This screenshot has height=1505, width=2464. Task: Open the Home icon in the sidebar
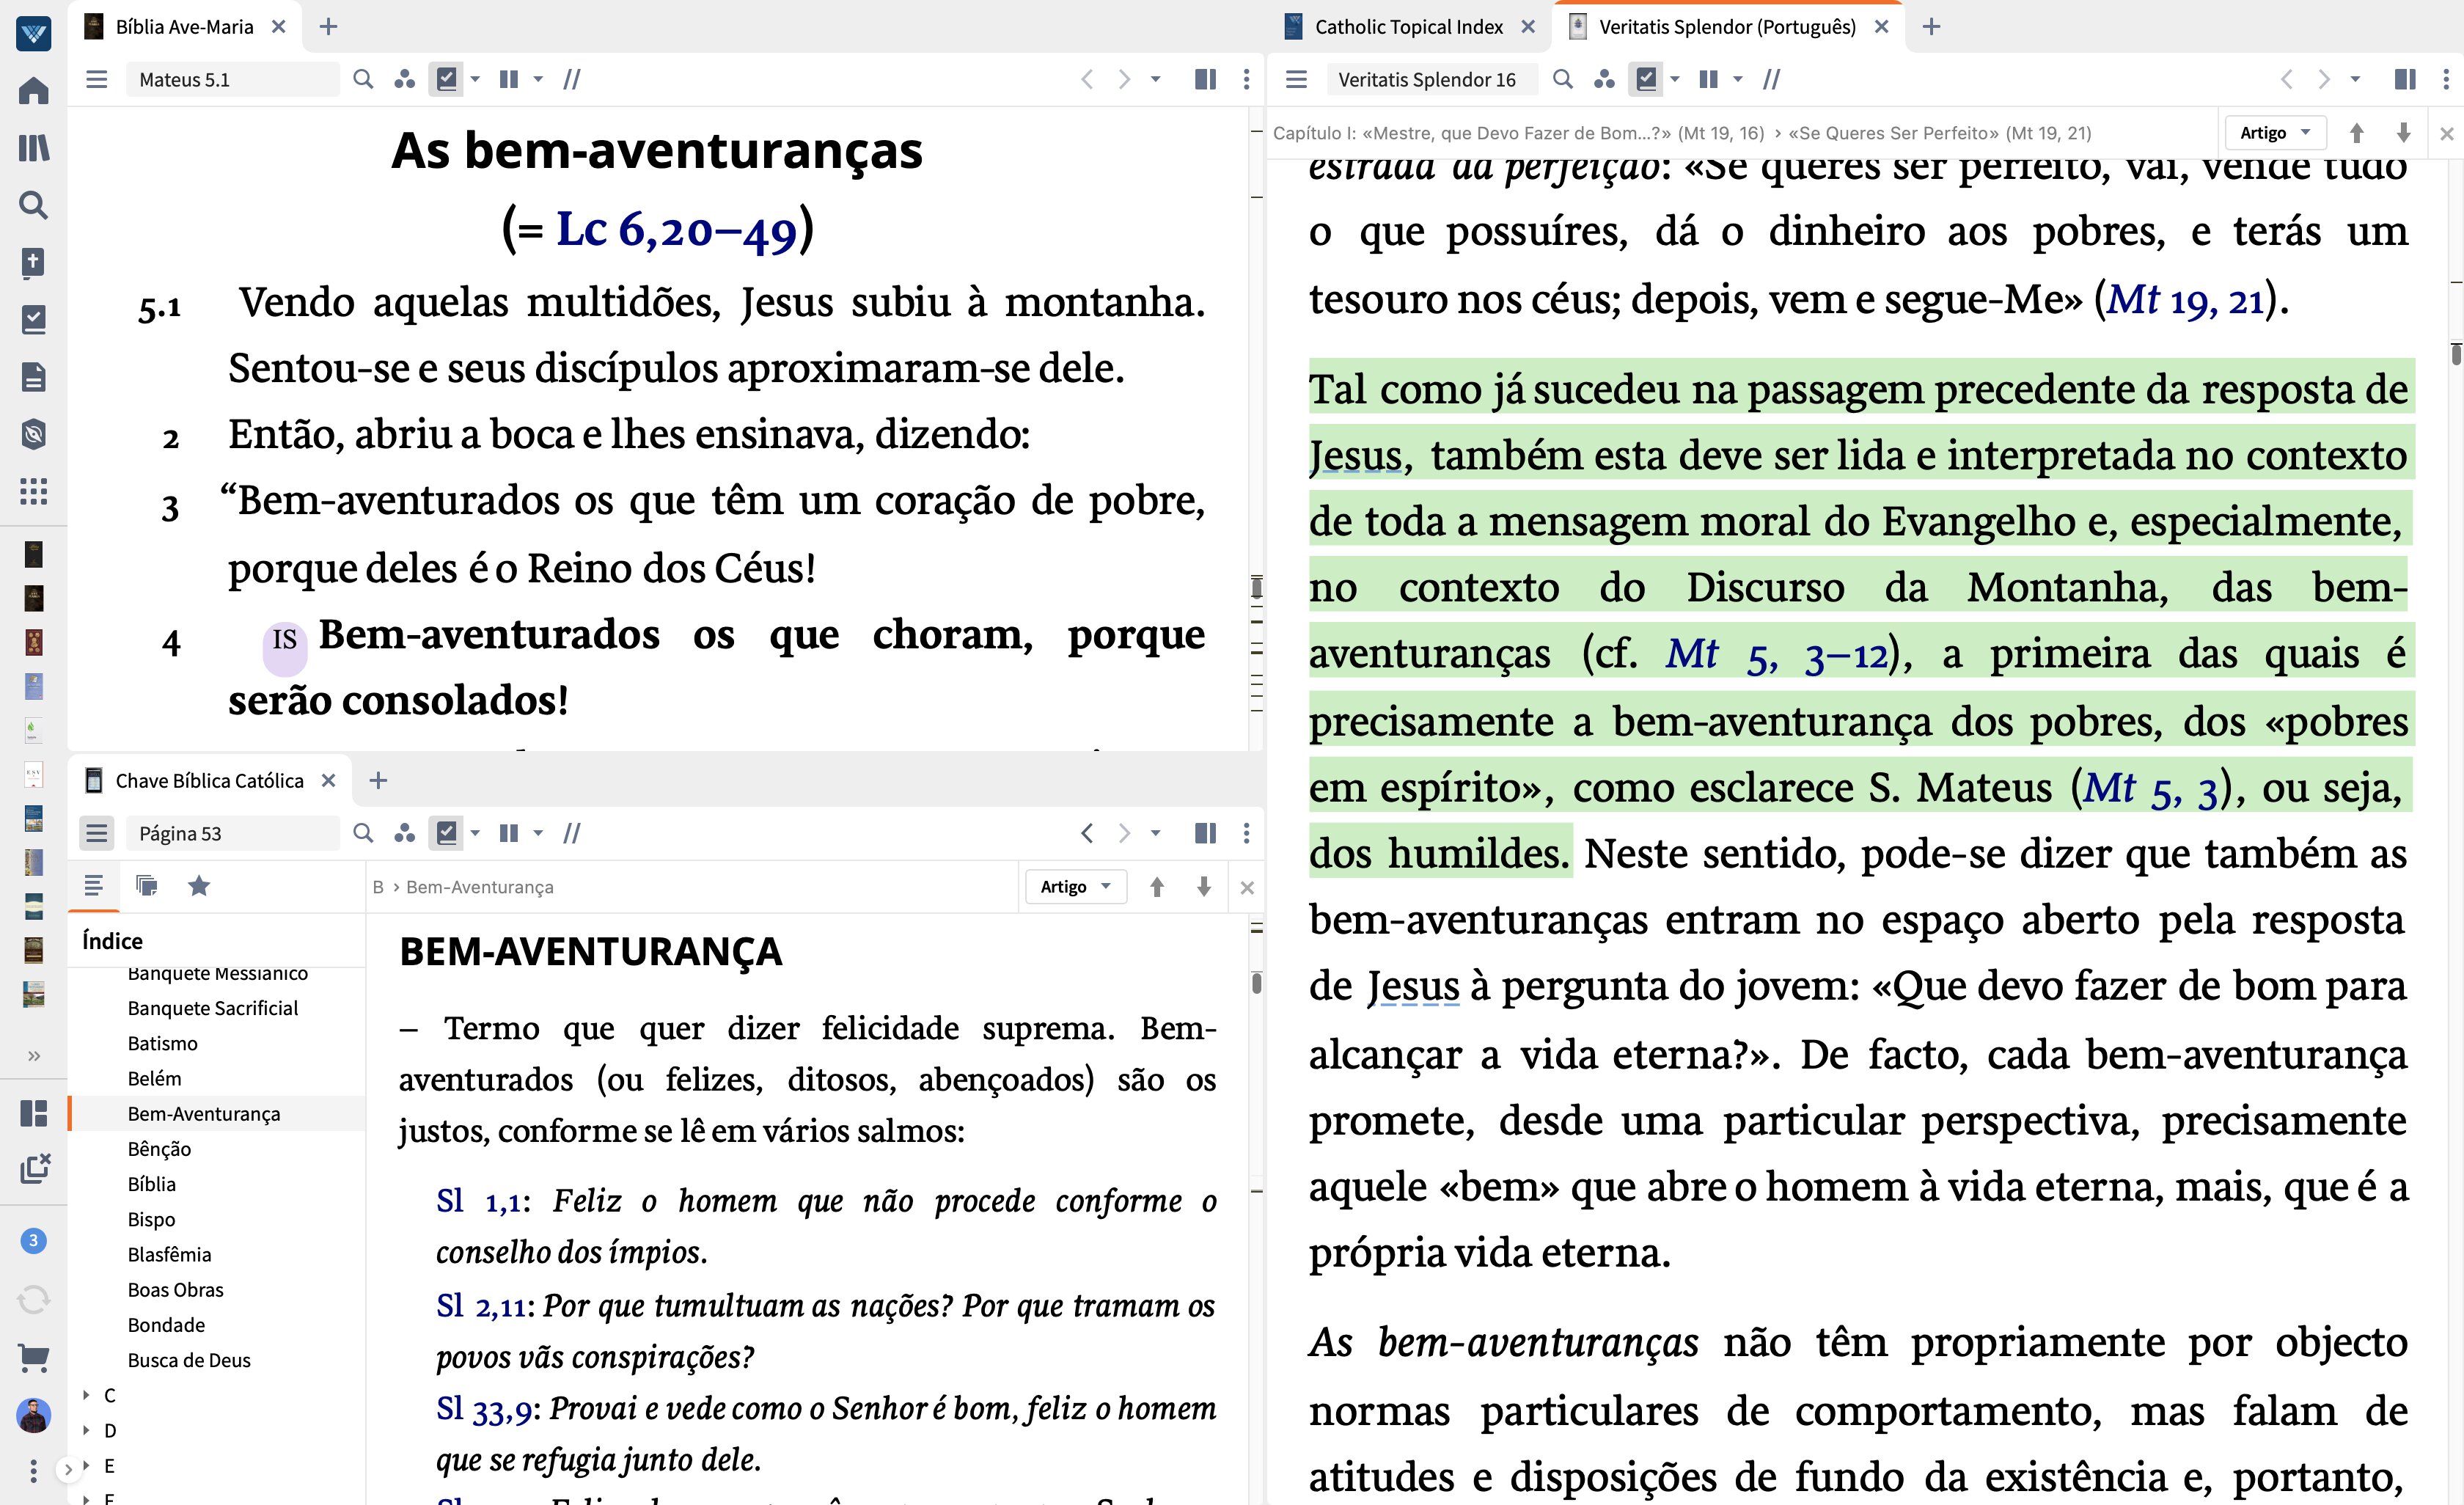pos(33,91)
